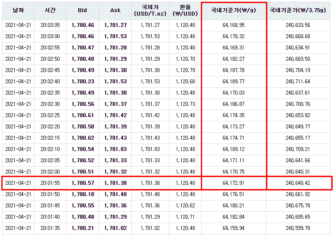Click exchange rate 1,120.62
Screen dimensions: 333x236
(x=185, y=206)
